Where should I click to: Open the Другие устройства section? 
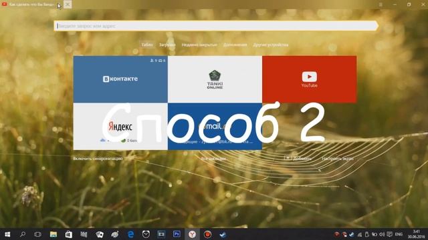[270, 45]
